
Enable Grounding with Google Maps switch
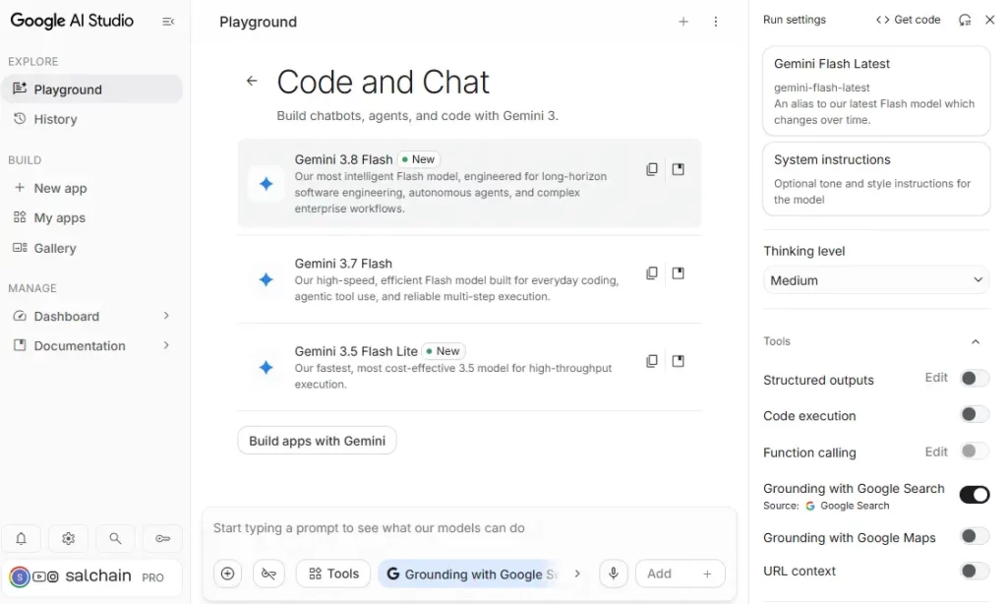(x=974, y=536)
